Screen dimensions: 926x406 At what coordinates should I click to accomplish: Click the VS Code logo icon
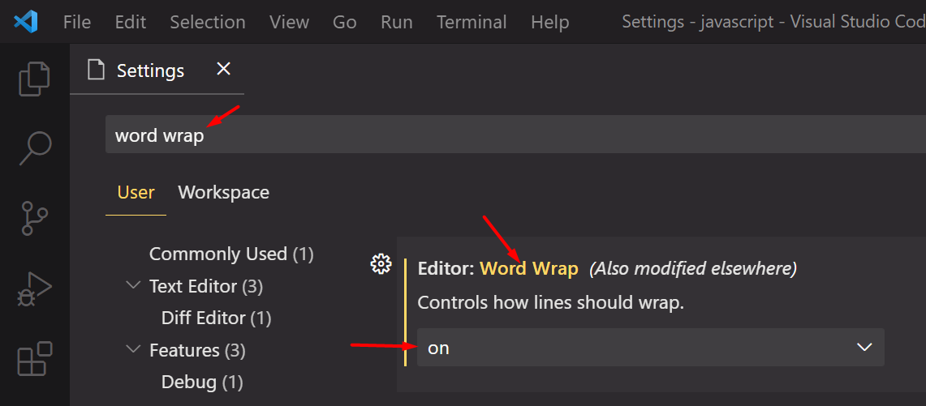click(x=26, y=22)
